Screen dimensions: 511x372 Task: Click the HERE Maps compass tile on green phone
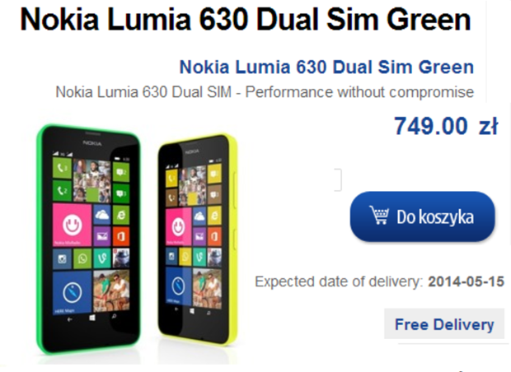[x=72, y=292]
